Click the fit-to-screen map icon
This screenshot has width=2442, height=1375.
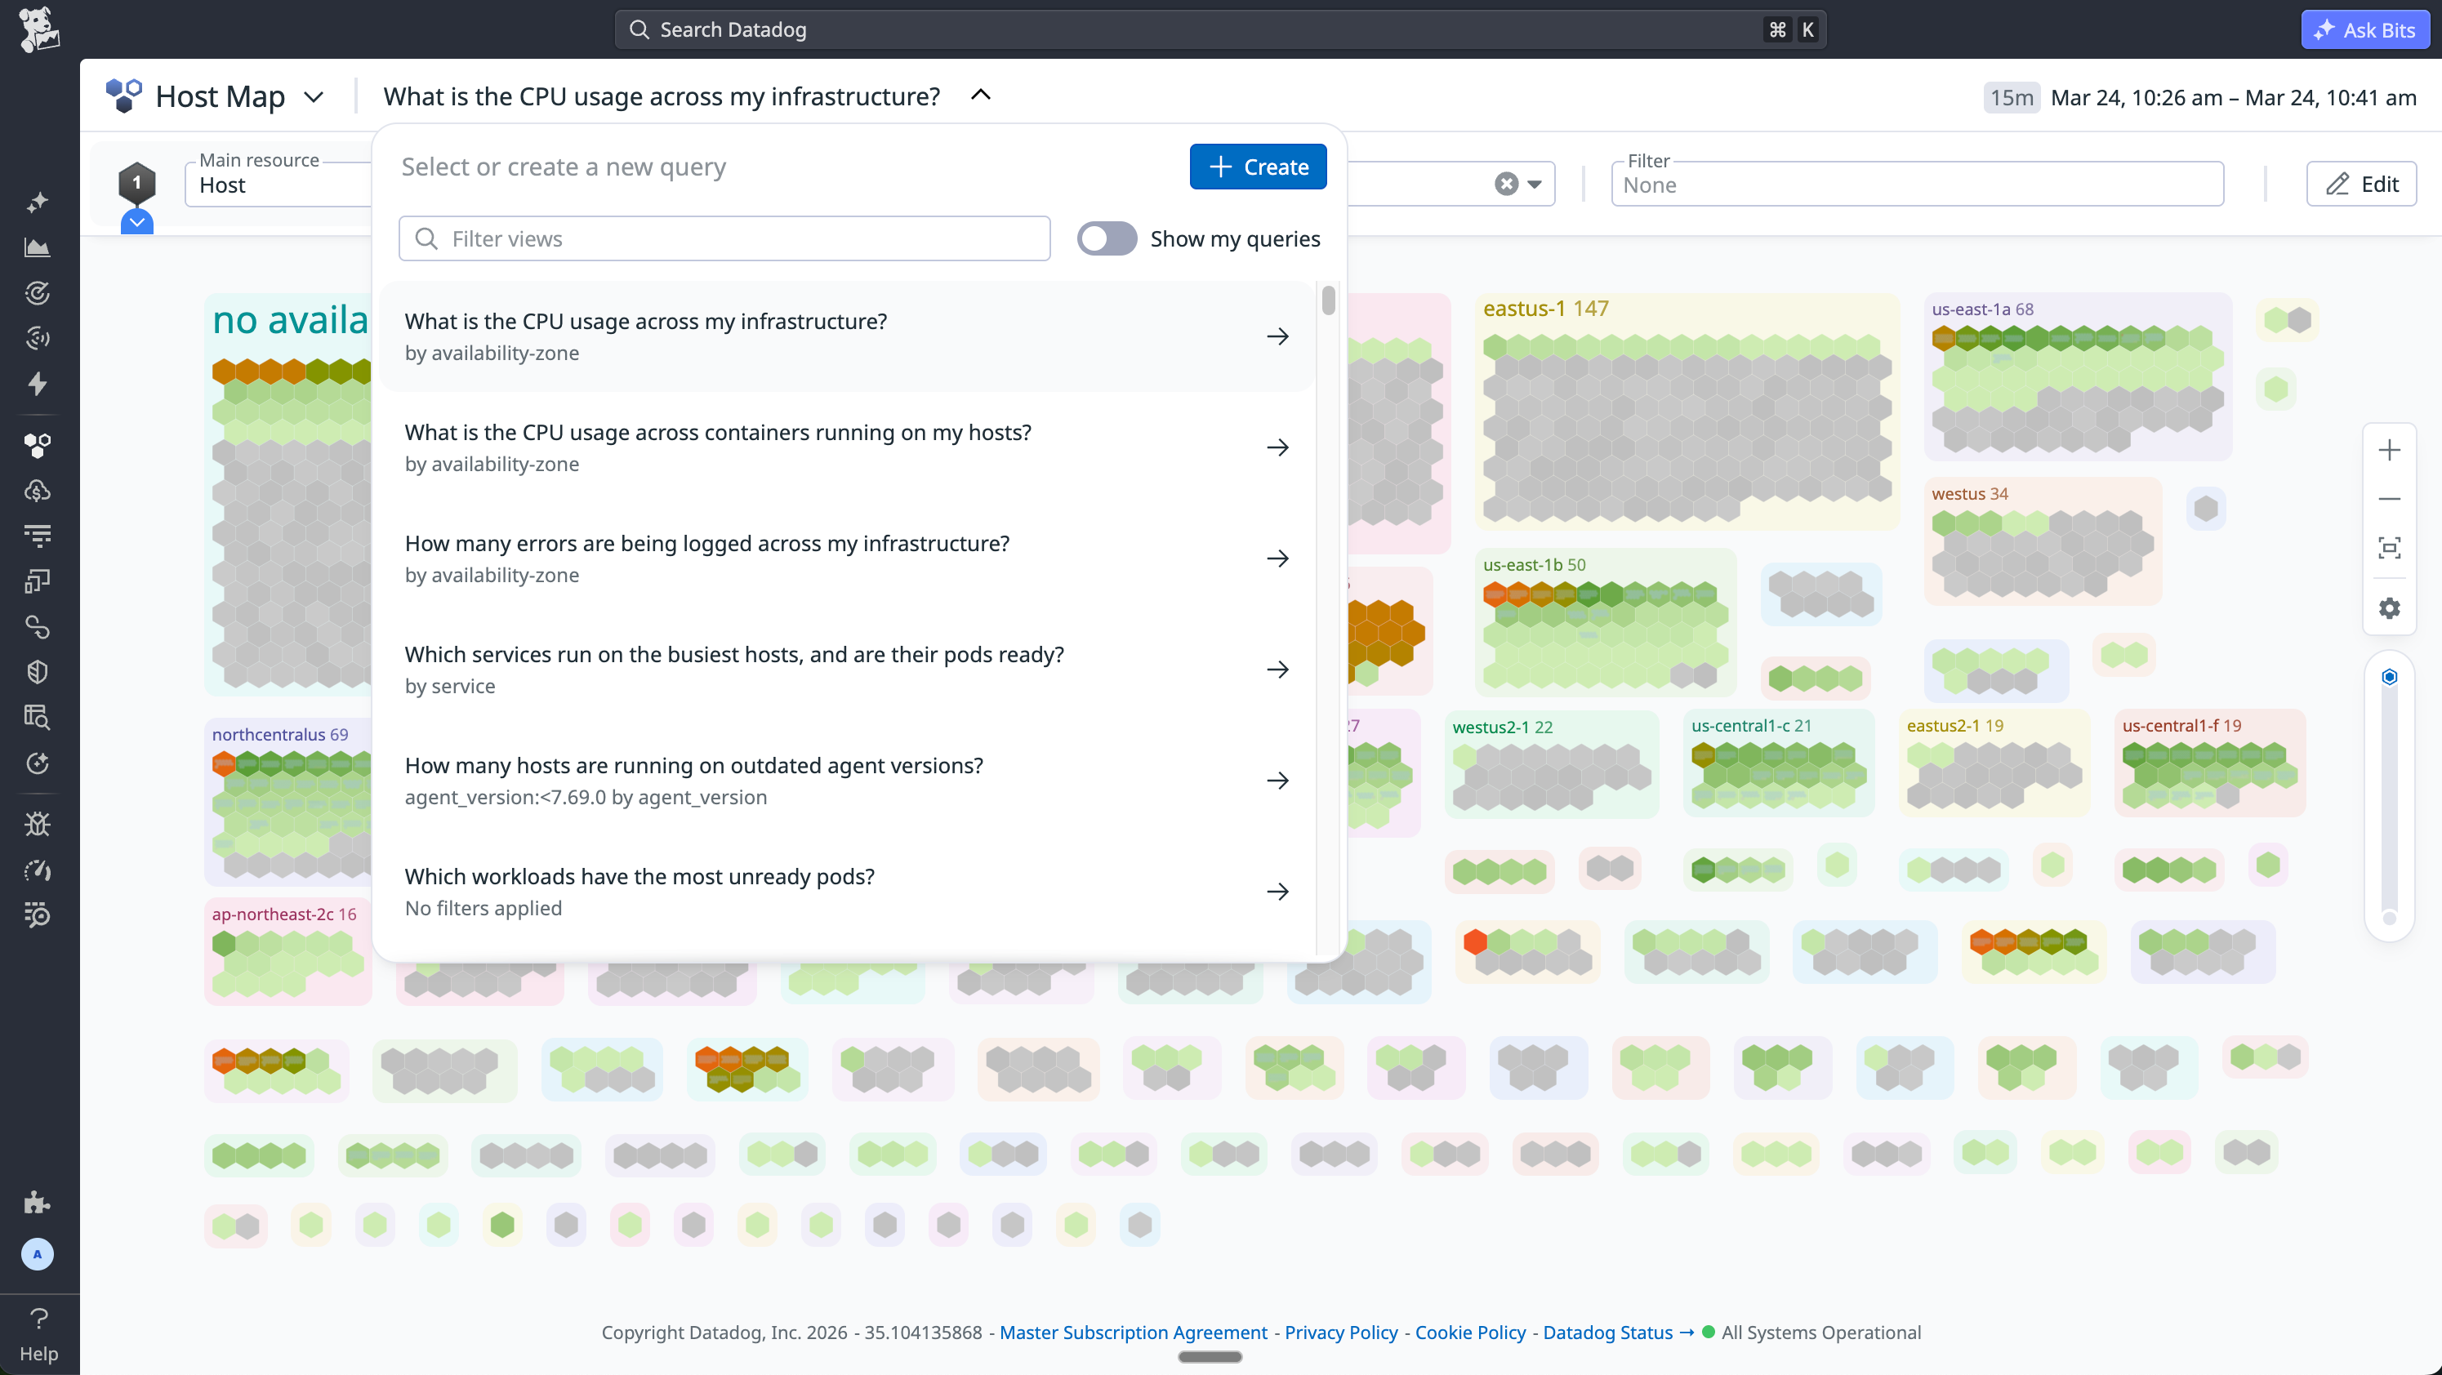(x=2389, y=548)
